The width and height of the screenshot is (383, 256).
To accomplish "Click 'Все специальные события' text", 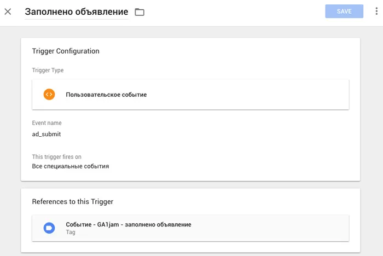I will (x=71, y=166).
